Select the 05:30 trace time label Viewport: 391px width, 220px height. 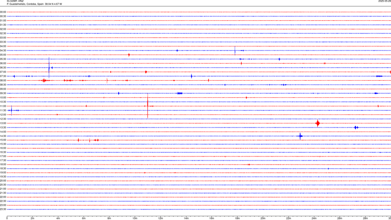pyautogui.click(x=3, y=59)
